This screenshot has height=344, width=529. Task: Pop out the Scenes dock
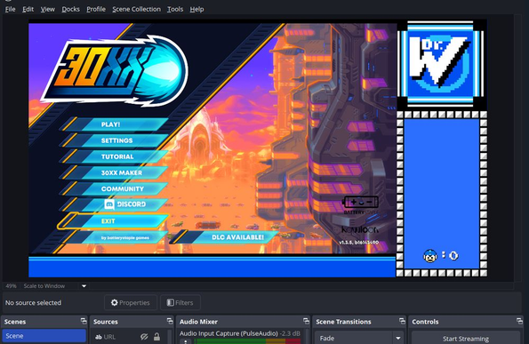[84, 321]
